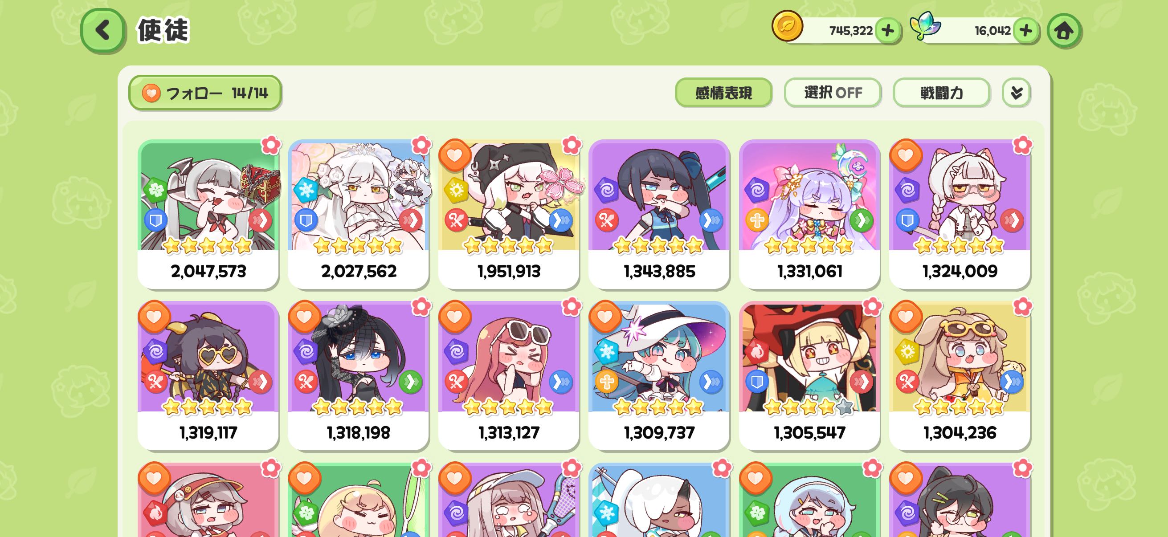Switch to the 感情表現 view
1168x537 pixels.
(x=723, y=93)
